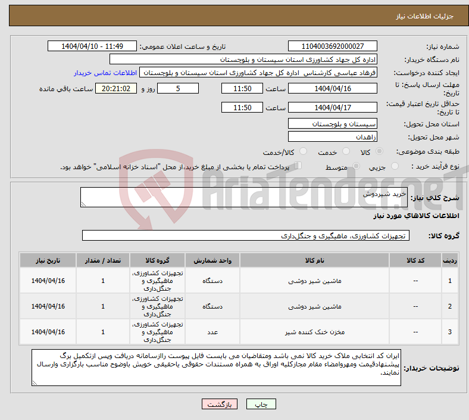The width and height of the screenshot is (469, 420).
Task: Click the دستگاه unit in row 1
Action: click(212, 281)
